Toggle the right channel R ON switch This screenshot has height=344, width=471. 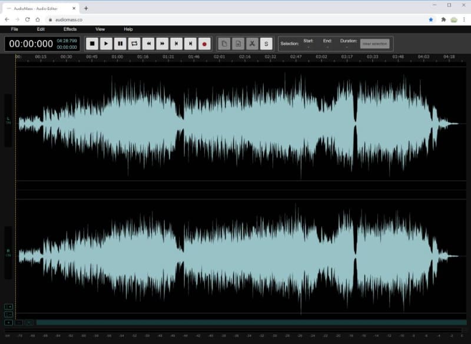(x=8, y=253)
